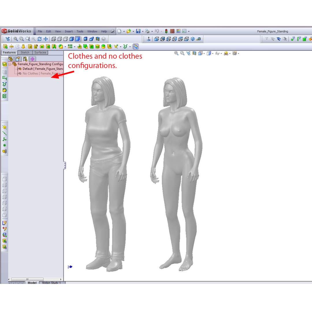
Task: Click the Open file folder icon
Action: point(129,31)
